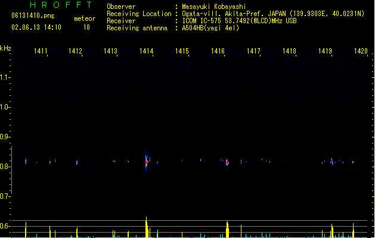
Task: Click the 1411 time marker
Action: coord(41,51)
